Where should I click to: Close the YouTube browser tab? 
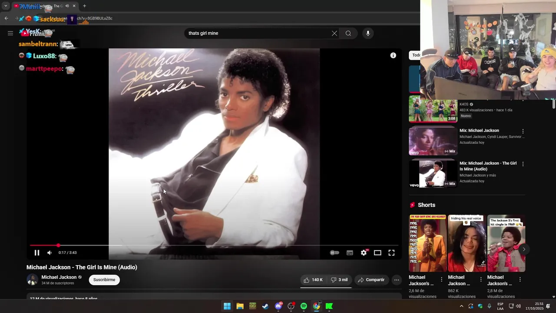74,6
